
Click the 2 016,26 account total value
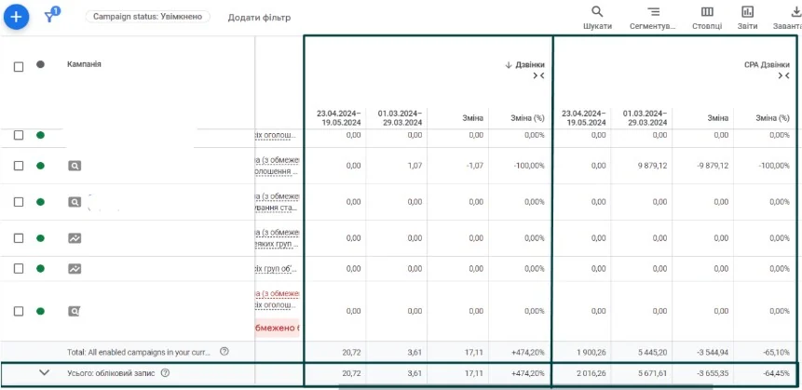[591, 373]
